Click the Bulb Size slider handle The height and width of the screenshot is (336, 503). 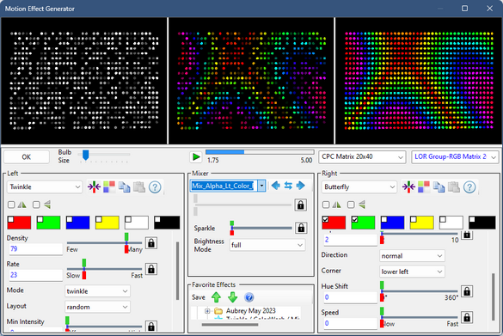[x=85, y=155]
